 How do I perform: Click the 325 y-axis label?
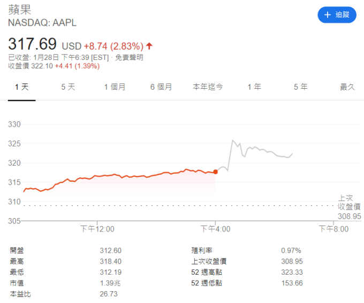[x=14, y=144]
